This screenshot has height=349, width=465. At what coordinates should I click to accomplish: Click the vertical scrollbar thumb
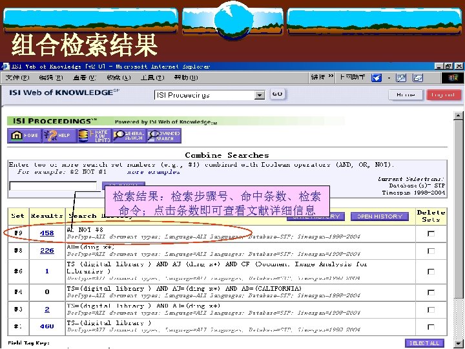(458, 209)
